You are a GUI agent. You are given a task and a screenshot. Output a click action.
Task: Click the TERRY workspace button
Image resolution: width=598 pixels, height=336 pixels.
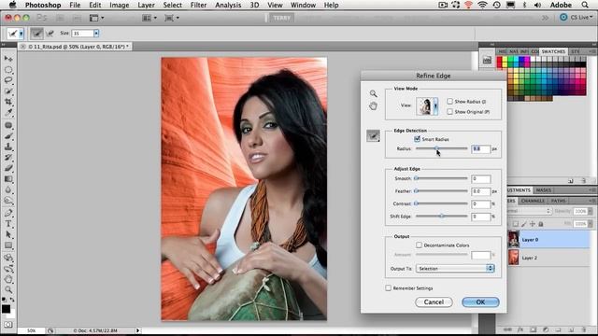coord(282,18)
